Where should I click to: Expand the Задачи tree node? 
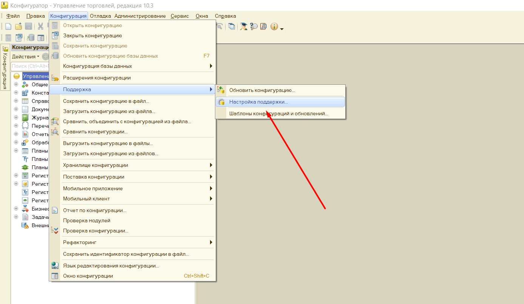coord(16,217)
